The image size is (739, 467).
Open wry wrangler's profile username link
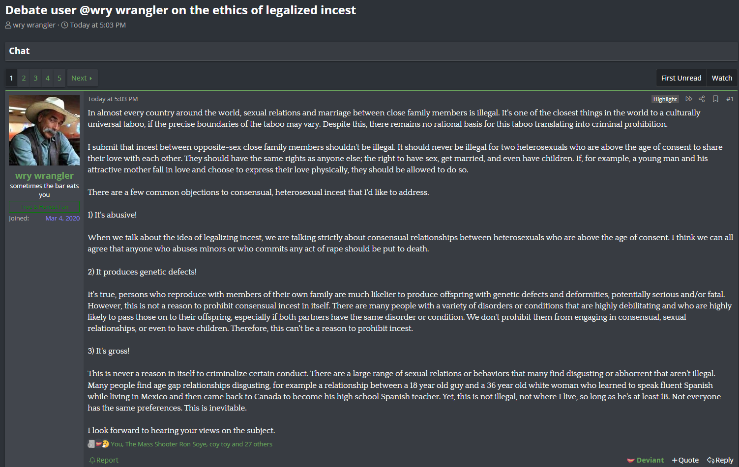coord(44,175)
